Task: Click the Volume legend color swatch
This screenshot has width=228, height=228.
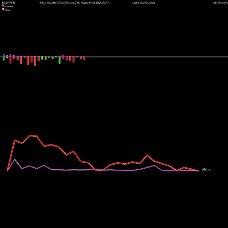Action: coord(3,6)
